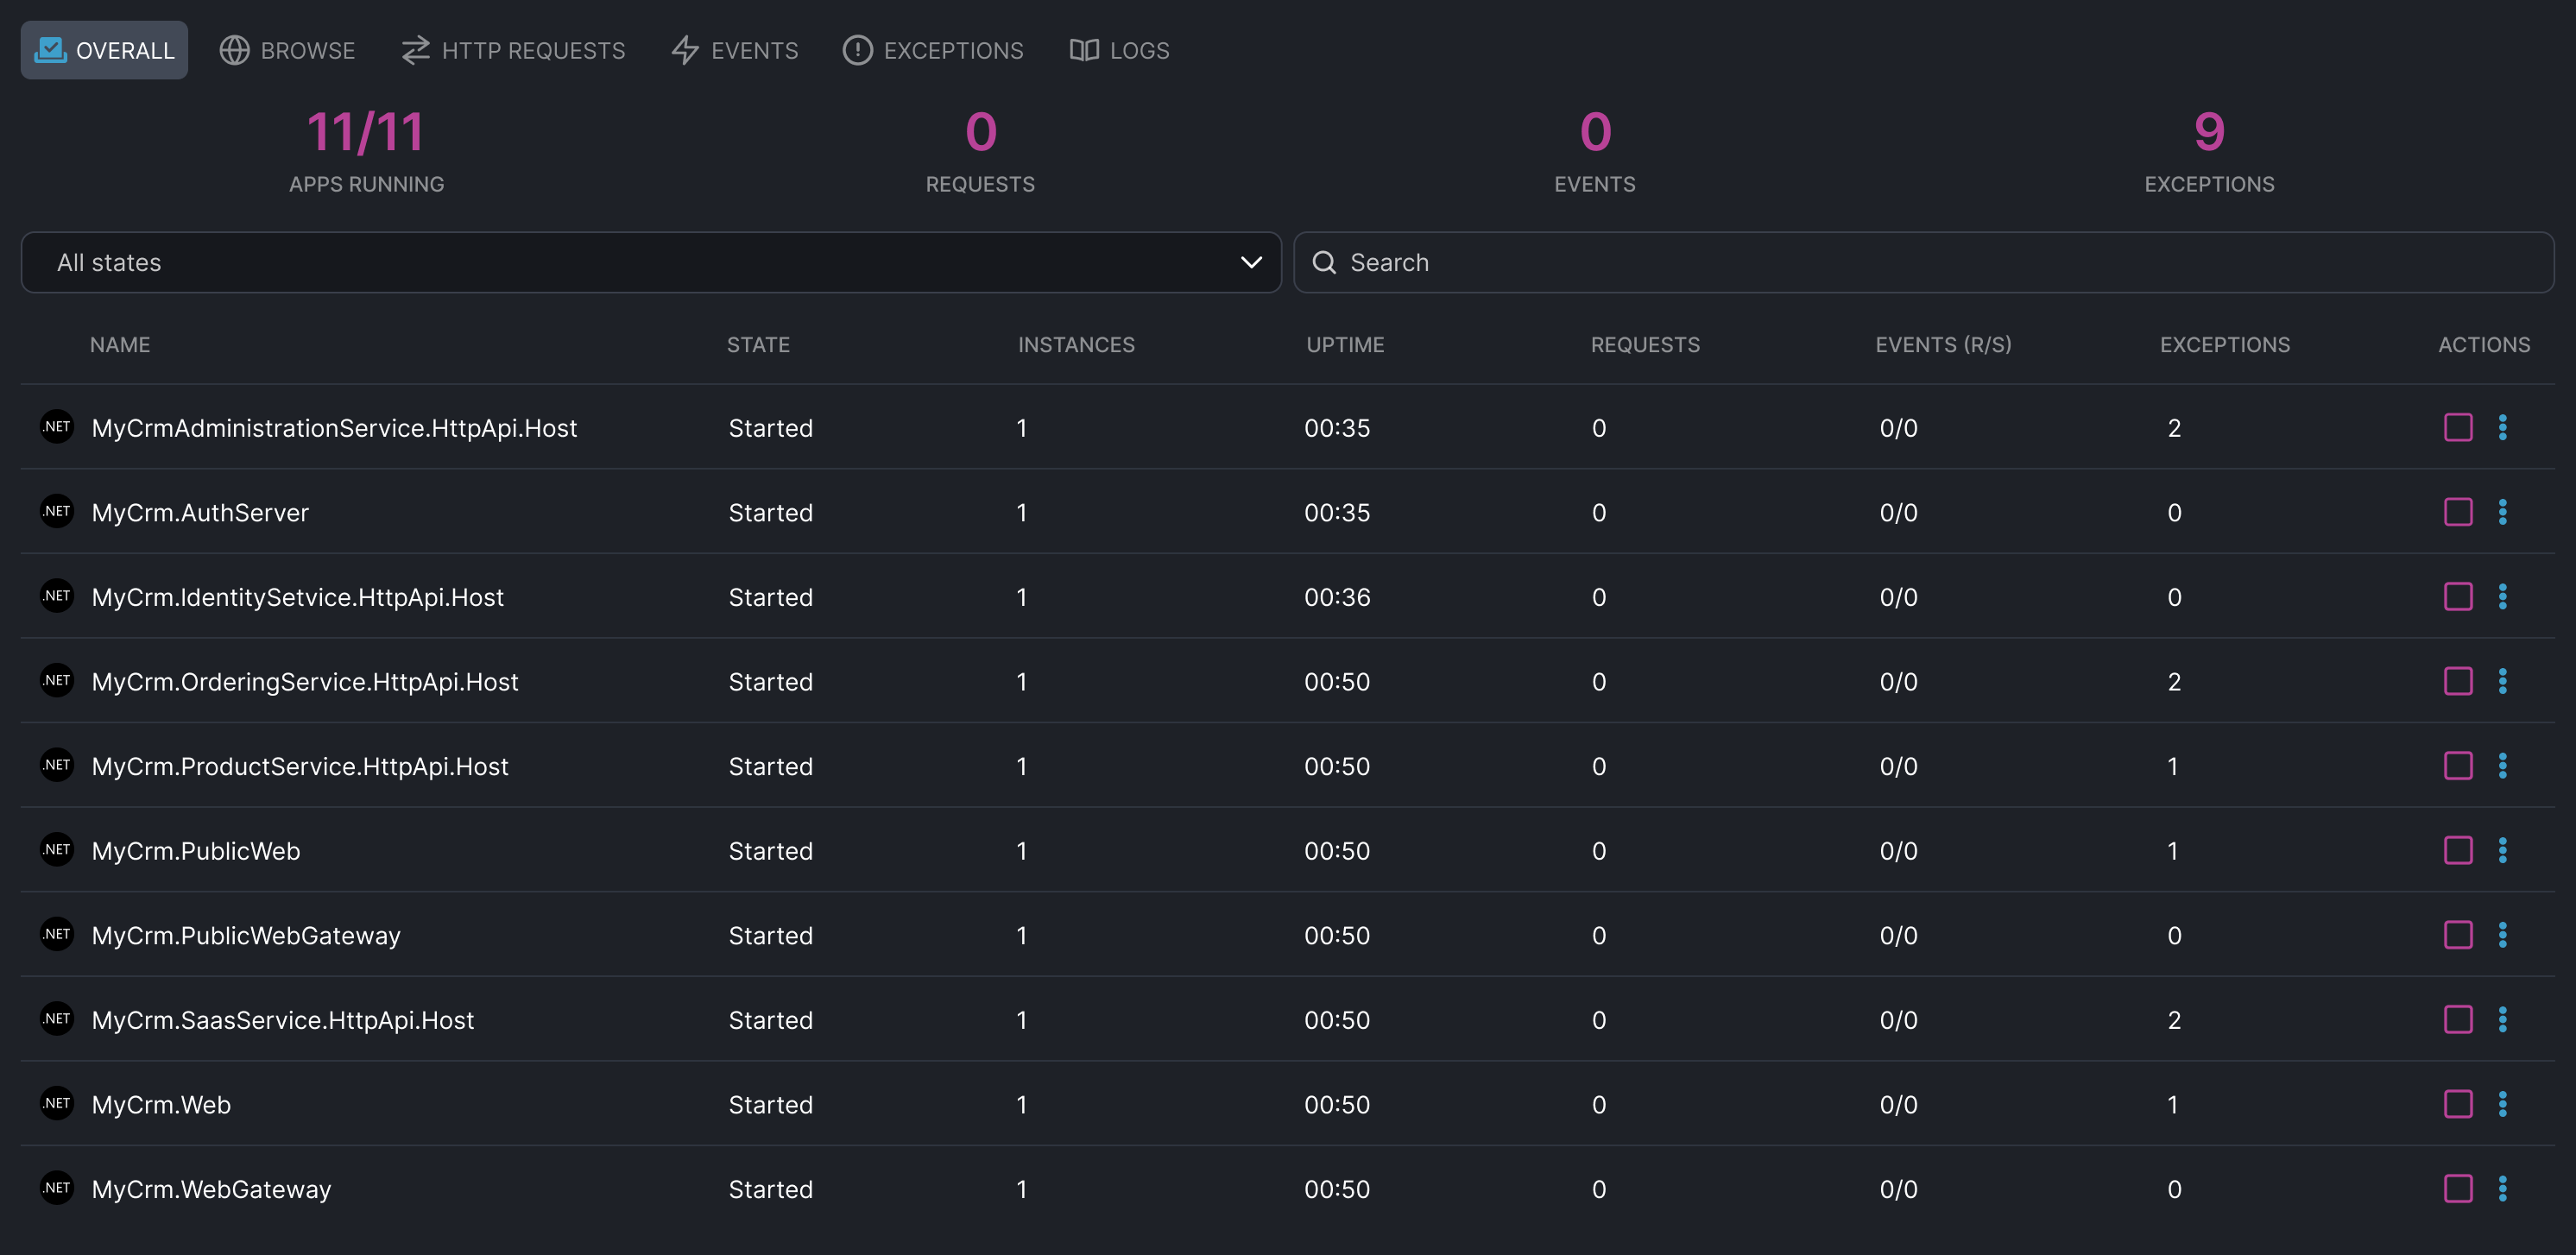Go to Exceptions tab
The height and width of the screenshot is (1255, 2576).
(x=932, y=50)
